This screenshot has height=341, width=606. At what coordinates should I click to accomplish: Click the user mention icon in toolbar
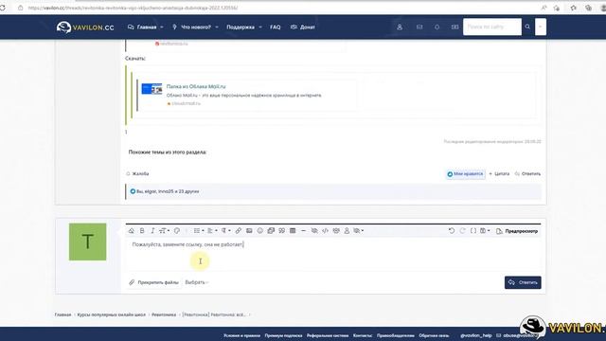click(x=347, y=231)
